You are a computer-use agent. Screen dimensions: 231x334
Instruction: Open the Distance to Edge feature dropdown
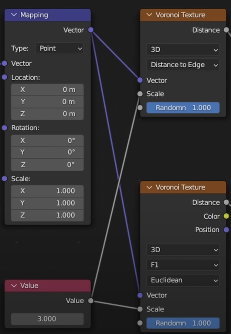click(x=183, y=65)
